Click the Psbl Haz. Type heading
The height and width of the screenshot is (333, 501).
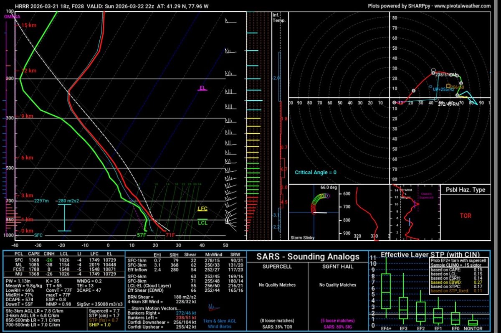pos(466,190)
